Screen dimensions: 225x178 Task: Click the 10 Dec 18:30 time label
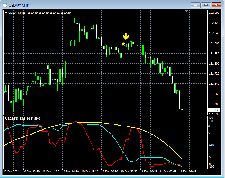point(90,172)
